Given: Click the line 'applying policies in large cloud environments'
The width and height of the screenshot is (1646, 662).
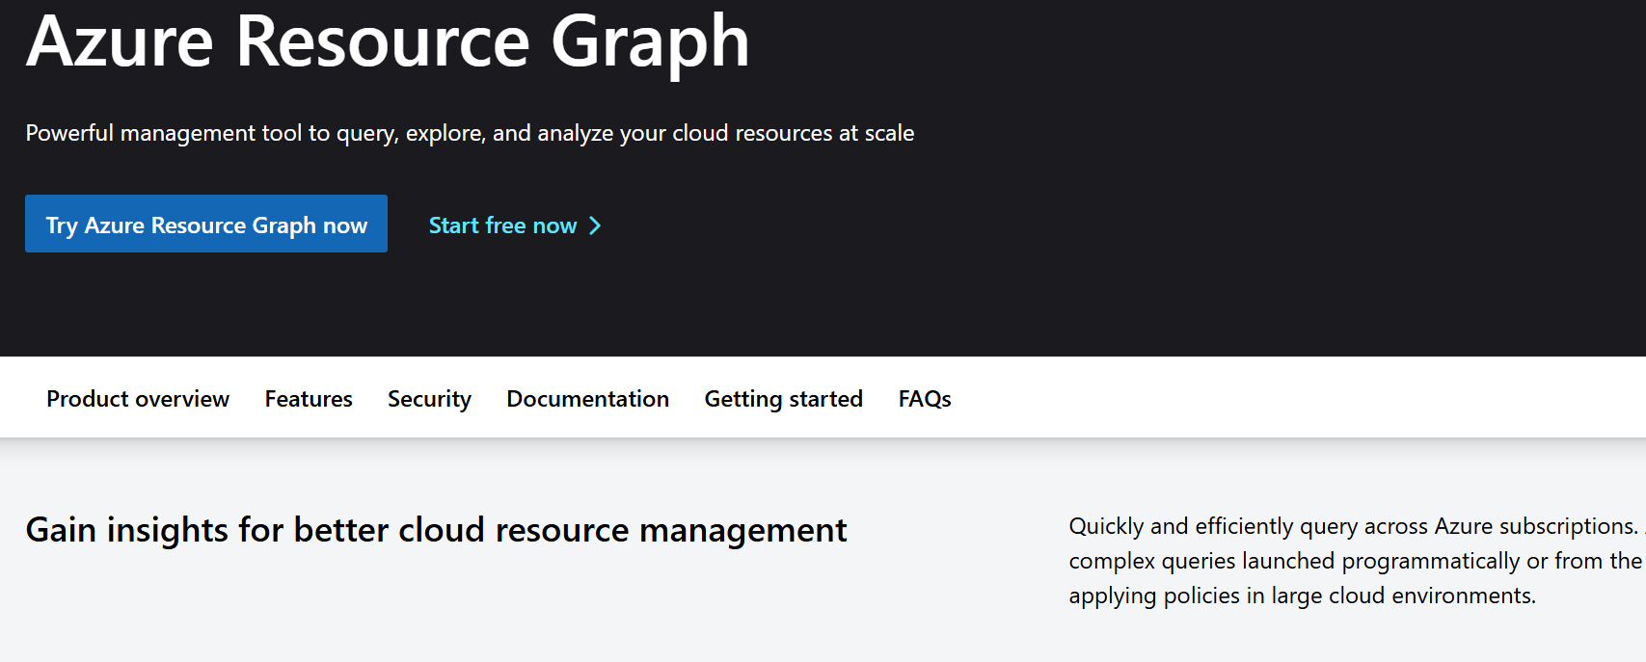Looking at the screenshot, I should tap(1302, 596).
